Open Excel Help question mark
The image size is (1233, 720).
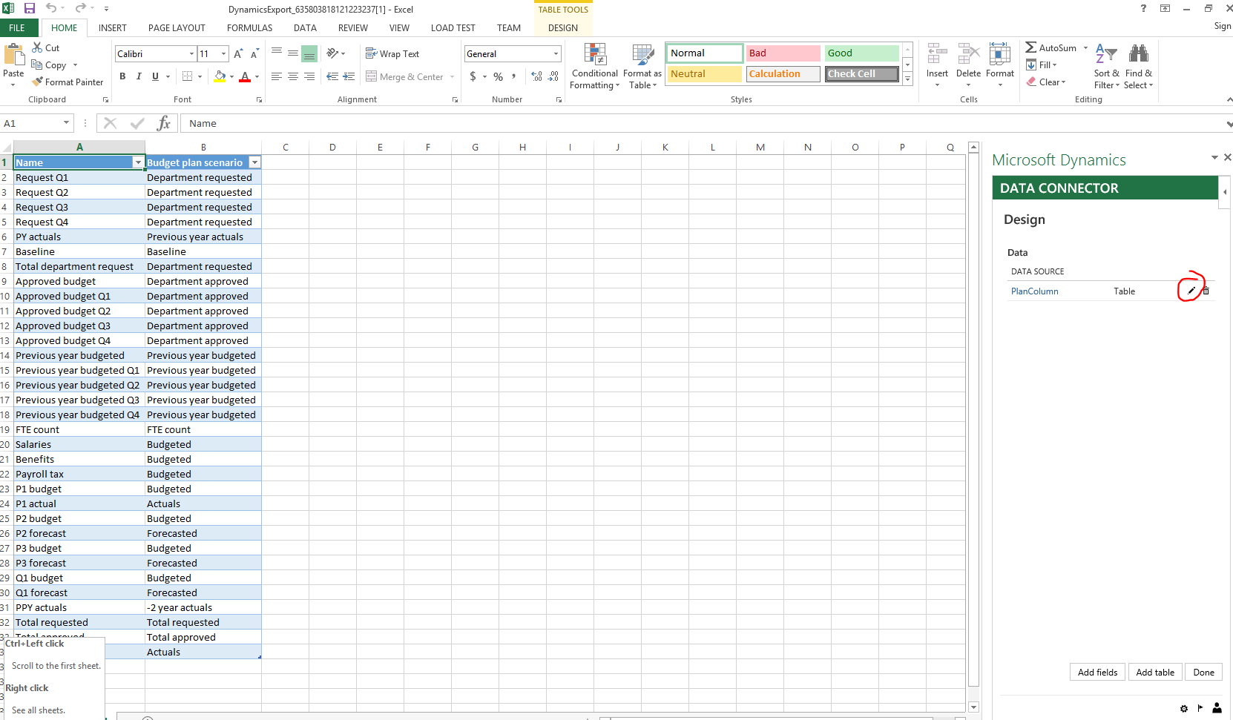[1143, 8]
